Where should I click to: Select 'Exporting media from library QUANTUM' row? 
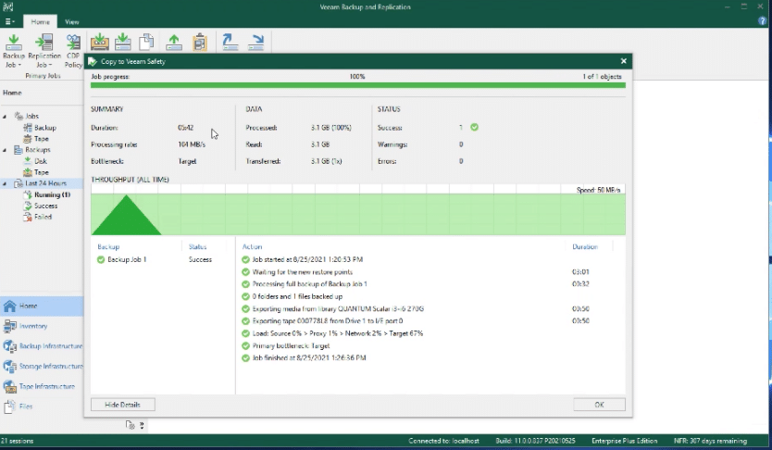(429, 308)
